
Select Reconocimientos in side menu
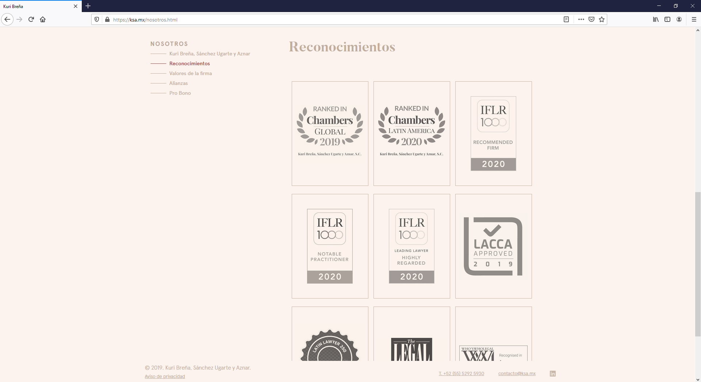(189, 63)
